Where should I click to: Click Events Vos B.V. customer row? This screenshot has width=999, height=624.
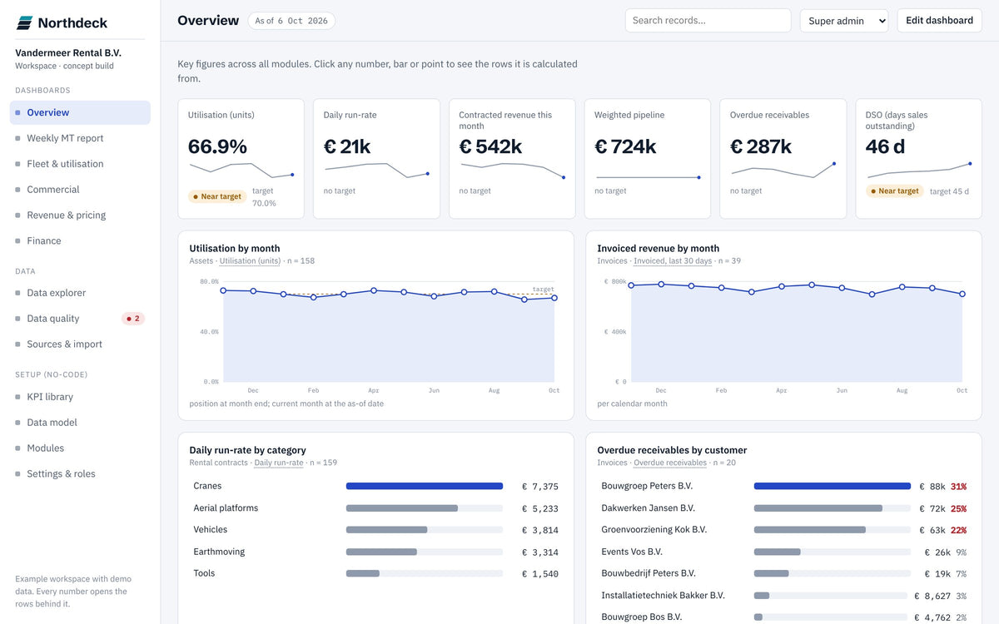[783, 552]
